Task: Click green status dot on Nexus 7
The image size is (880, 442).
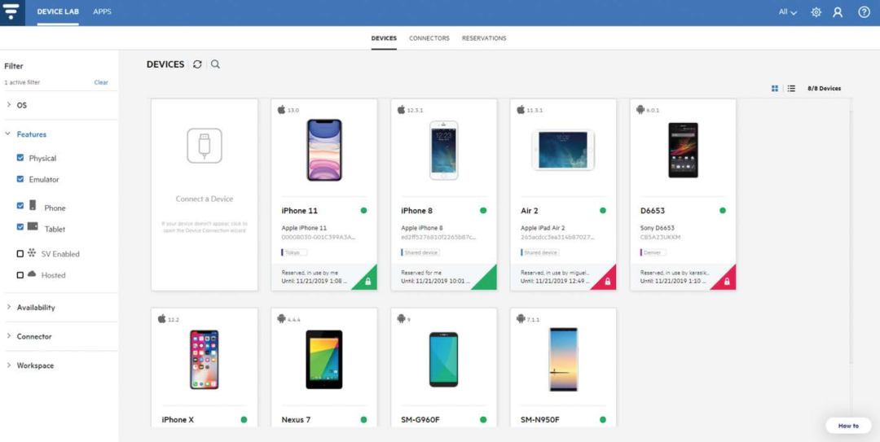Action: [x=363, y=419]
